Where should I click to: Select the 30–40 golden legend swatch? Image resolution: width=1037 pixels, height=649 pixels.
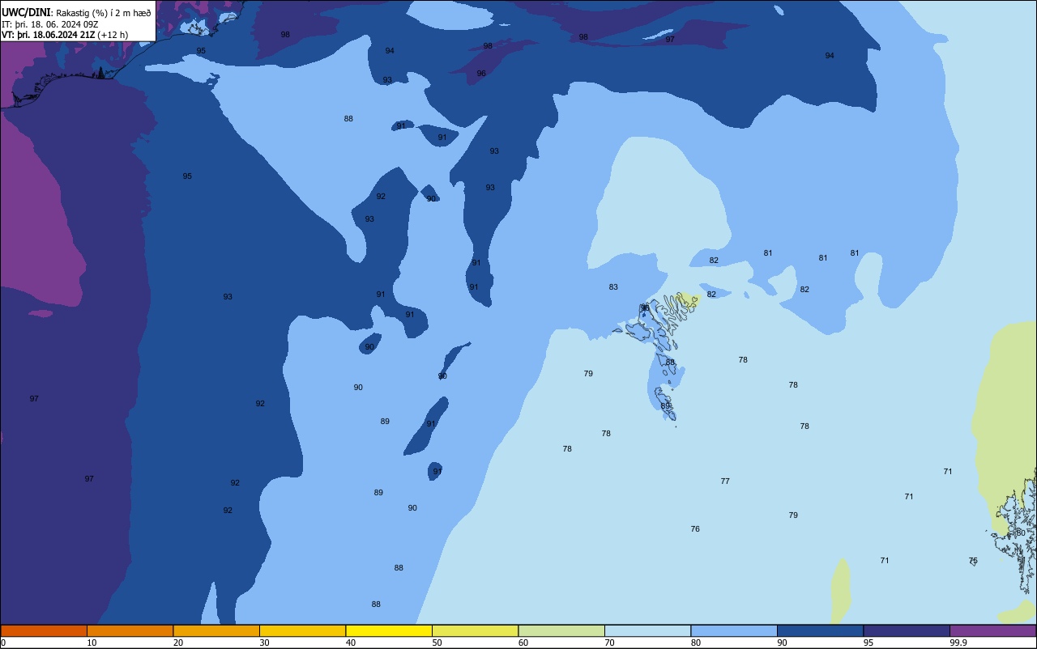tap(302, 630)
